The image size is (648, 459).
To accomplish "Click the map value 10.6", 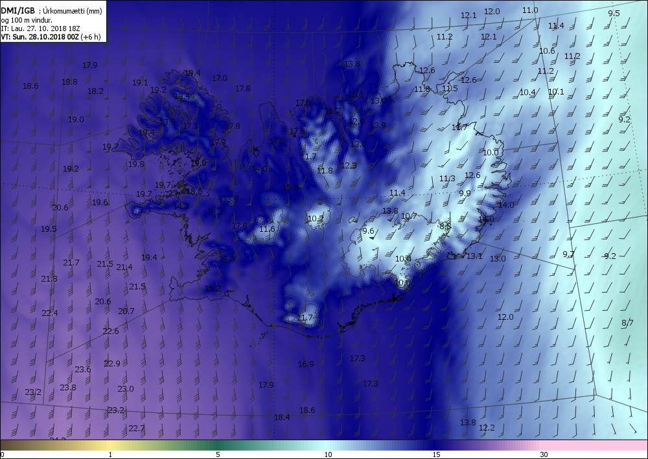I will coord(547,50).
